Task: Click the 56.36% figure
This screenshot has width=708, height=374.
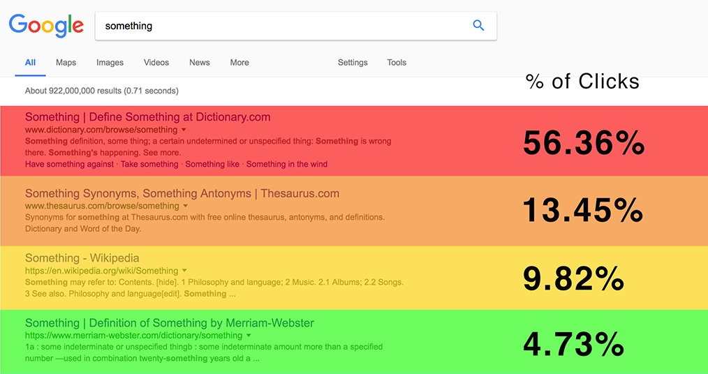Action: tap(584, 143)
